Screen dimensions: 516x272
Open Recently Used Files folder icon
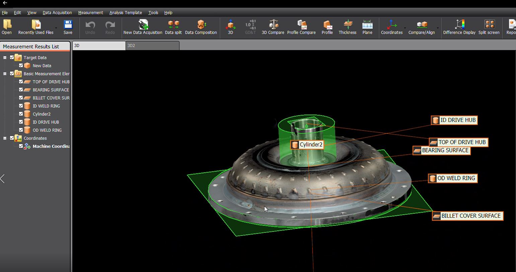pos(36,24)
